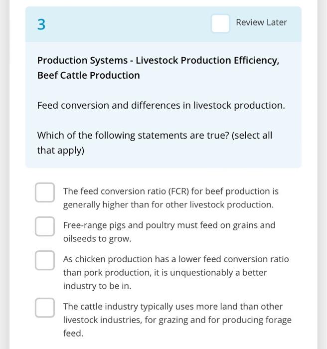Click "generally higher than for other livestock" line
Viewport: 327px width, 349px height.
tap(168, 205)
